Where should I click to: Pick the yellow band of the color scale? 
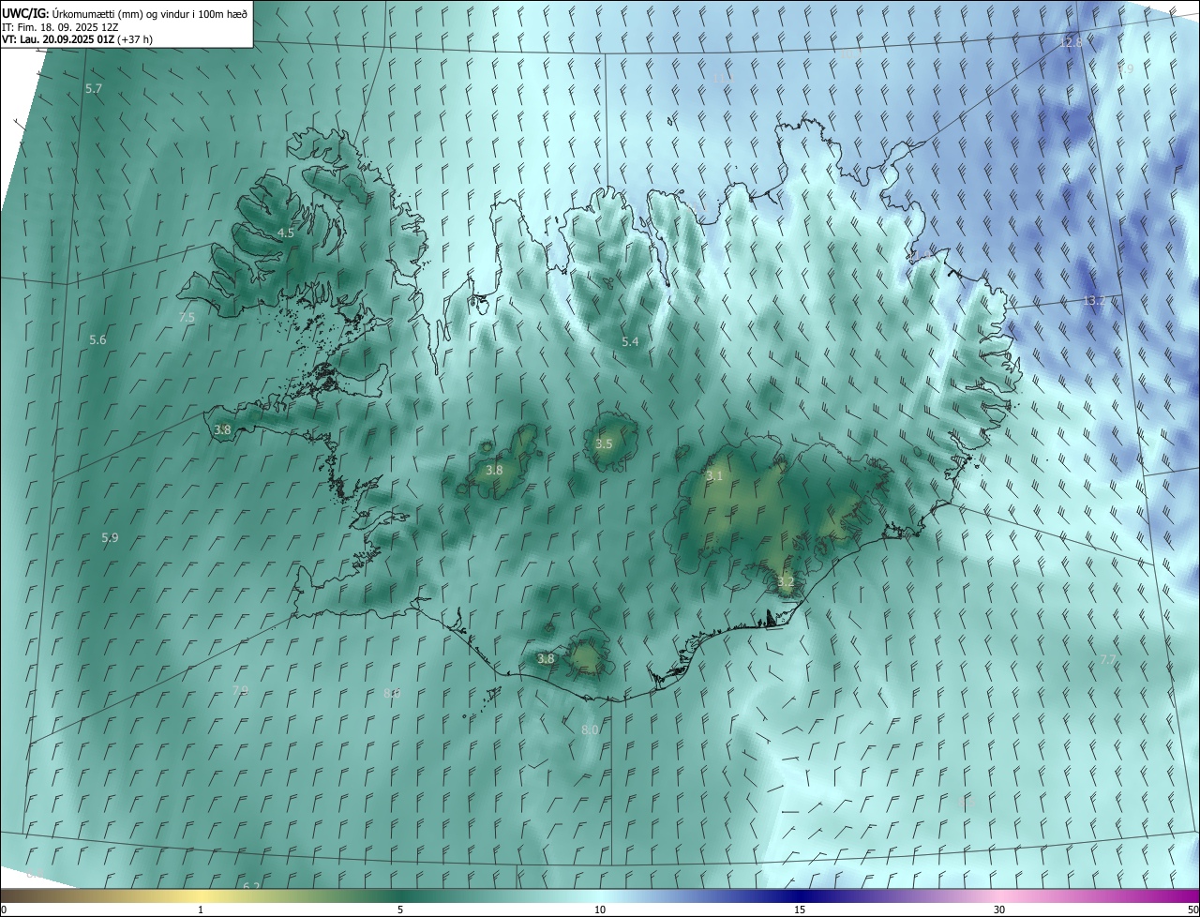(201, 895)
